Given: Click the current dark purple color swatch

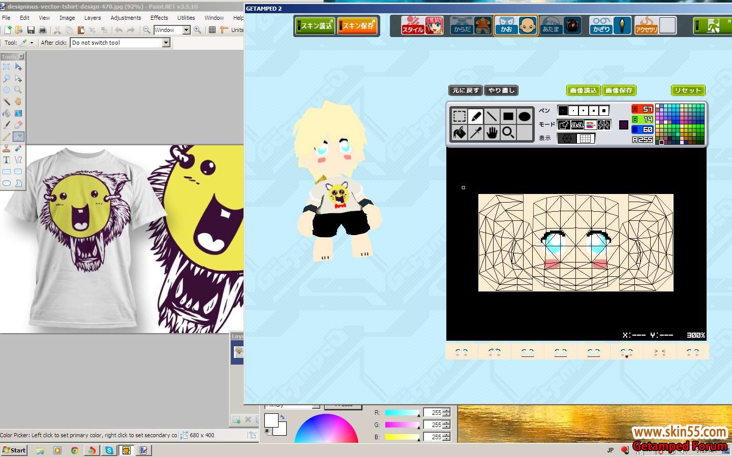Looking at the screenshot, I should click(x=624, y=125).
